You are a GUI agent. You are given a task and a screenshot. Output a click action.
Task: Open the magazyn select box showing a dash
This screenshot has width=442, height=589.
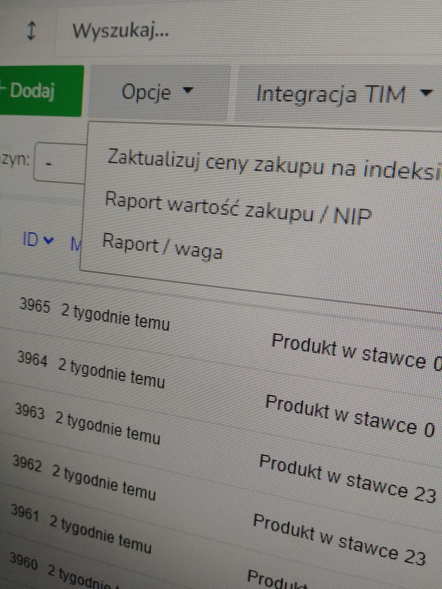click(x=60, y=163)
